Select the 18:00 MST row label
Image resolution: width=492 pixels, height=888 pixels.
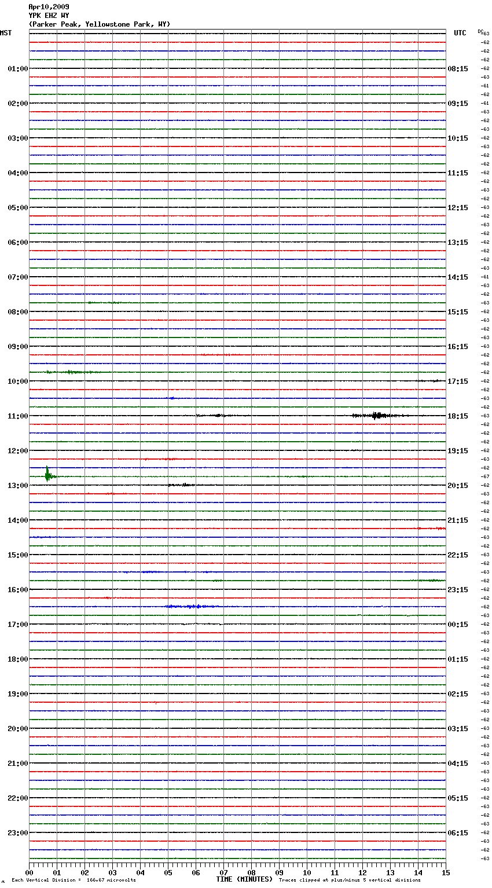coord(18,659)
